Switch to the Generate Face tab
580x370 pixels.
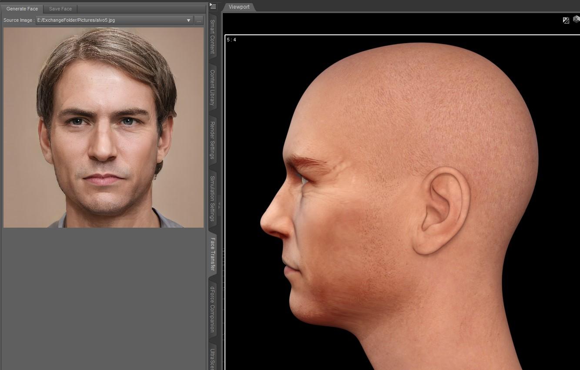pyautogui.click(x=22, y=9)
